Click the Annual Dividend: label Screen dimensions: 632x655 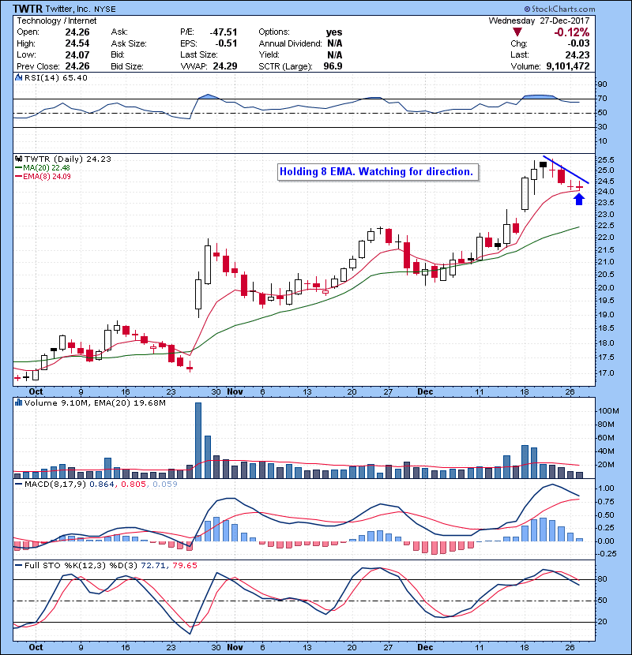(x=290, y=43)
